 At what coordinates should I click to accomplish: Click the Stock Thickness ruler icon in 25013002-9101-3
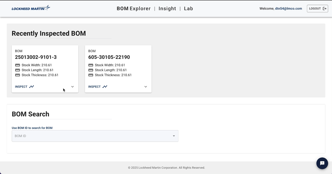point(17,75)
